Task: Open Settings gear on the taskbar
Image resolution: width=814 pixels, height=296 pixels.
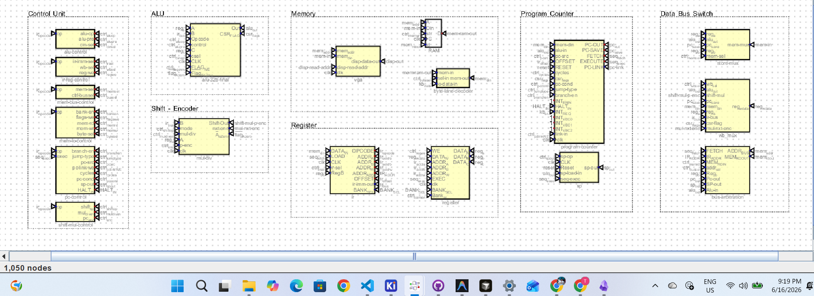Action: coord(509,286)
